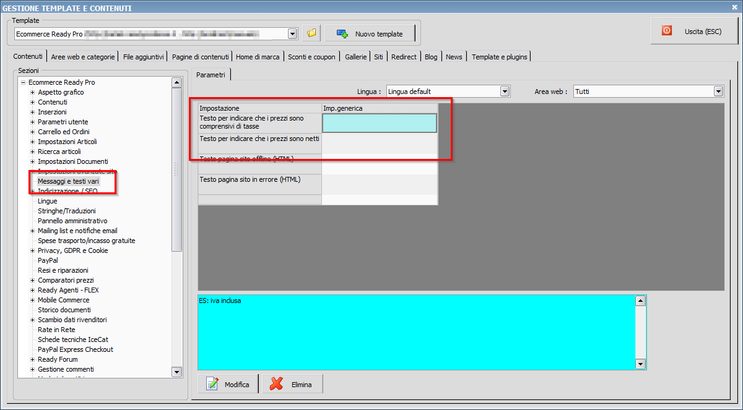743x410 pixels.
Task: Switch to the Template e plugins tab
Action: coord(499,56)
